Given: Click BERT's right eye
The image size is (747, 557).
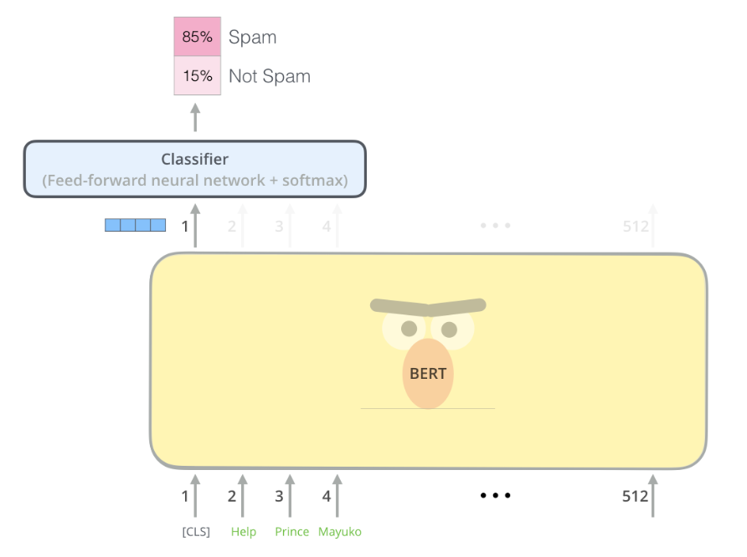Looking at the screenshot, I should [449, 329].
